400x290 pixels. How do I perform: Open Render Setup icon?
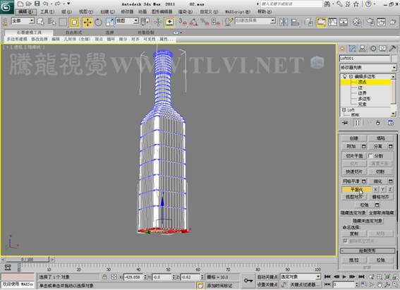pyautogui.click(x=370, y=22)
